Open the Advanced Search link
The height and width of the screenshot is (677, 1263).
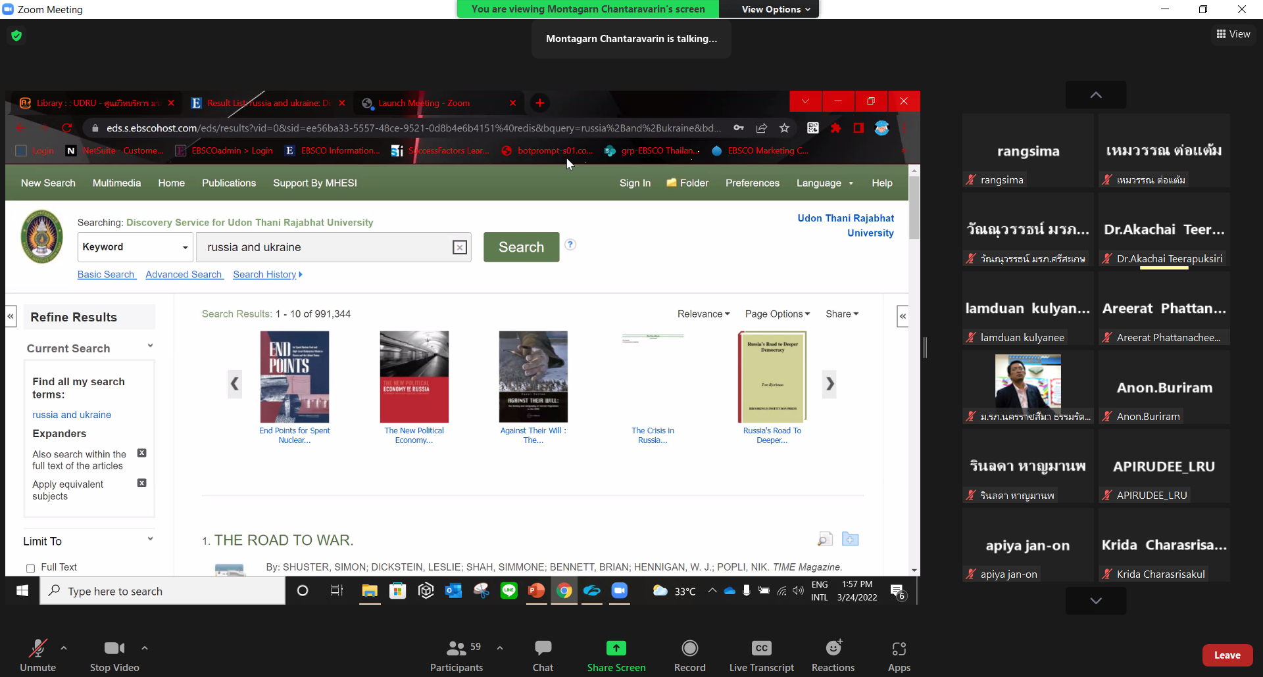coord(184,275)
